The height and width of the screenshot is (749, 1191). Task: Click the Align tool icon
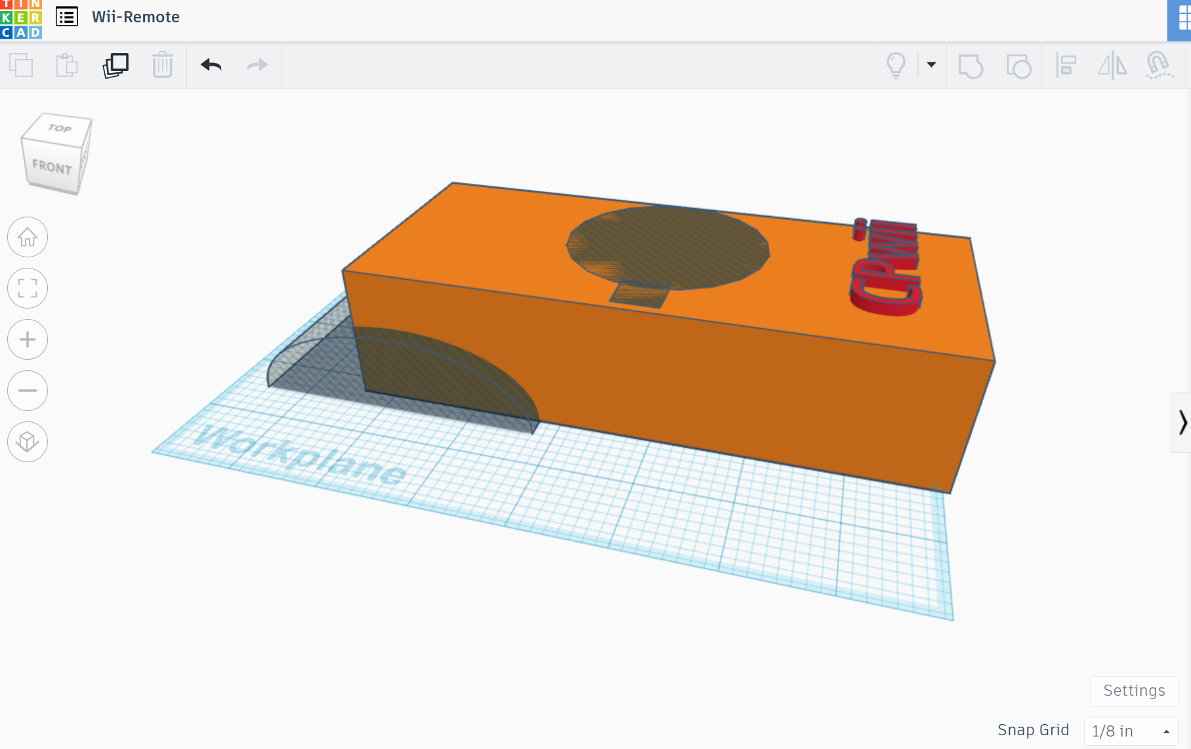point(1066,66)
